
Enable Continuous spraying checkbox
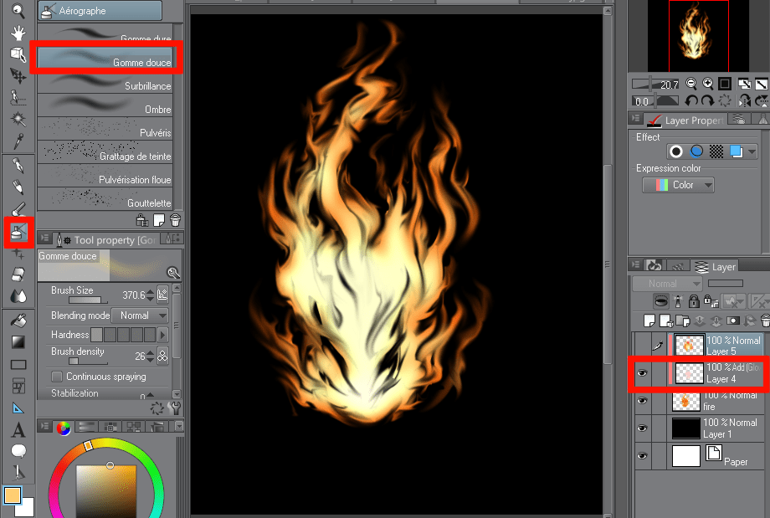[x=57, y=377]
